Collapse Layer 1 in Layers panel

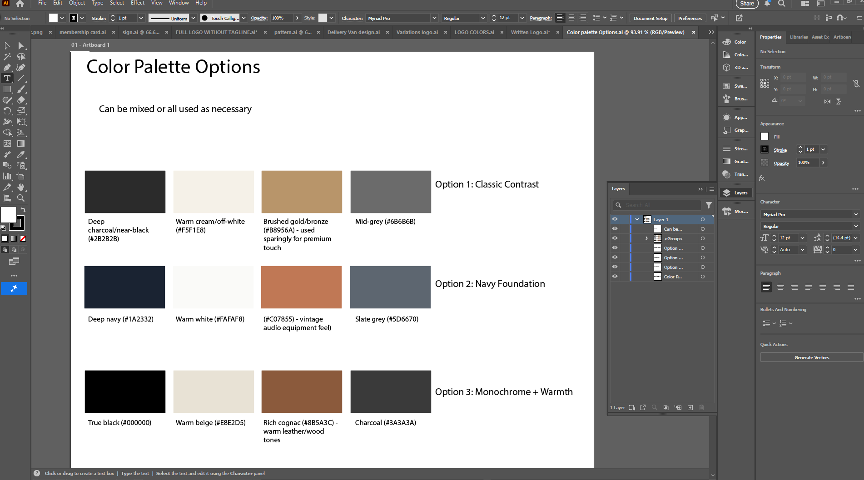pyautogui.click(x=637, y=219)
